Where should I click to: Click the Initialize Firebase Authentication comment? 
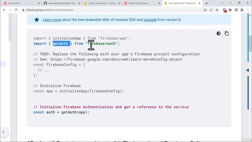(x=111, y=107)
